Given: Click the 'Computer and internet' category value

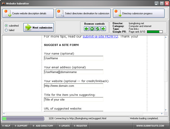Looking at the screenshot, I should pyautogui.click(x=140, y=26).
